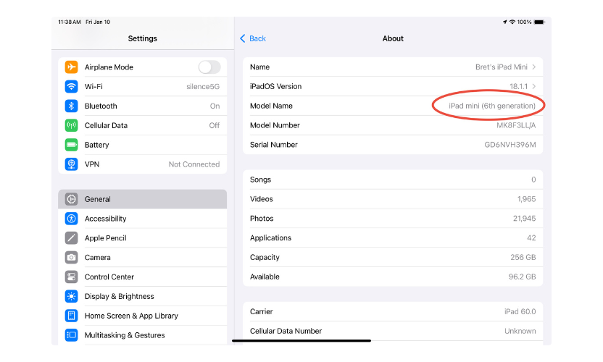
Task: Tap the General gear icon
Action: point(71,199)
